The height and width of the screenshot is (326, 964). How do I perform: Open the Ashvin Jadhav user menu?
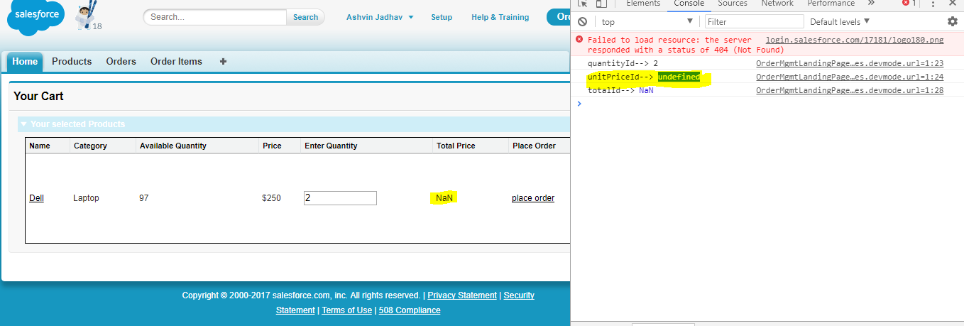(x=380, y=17)
